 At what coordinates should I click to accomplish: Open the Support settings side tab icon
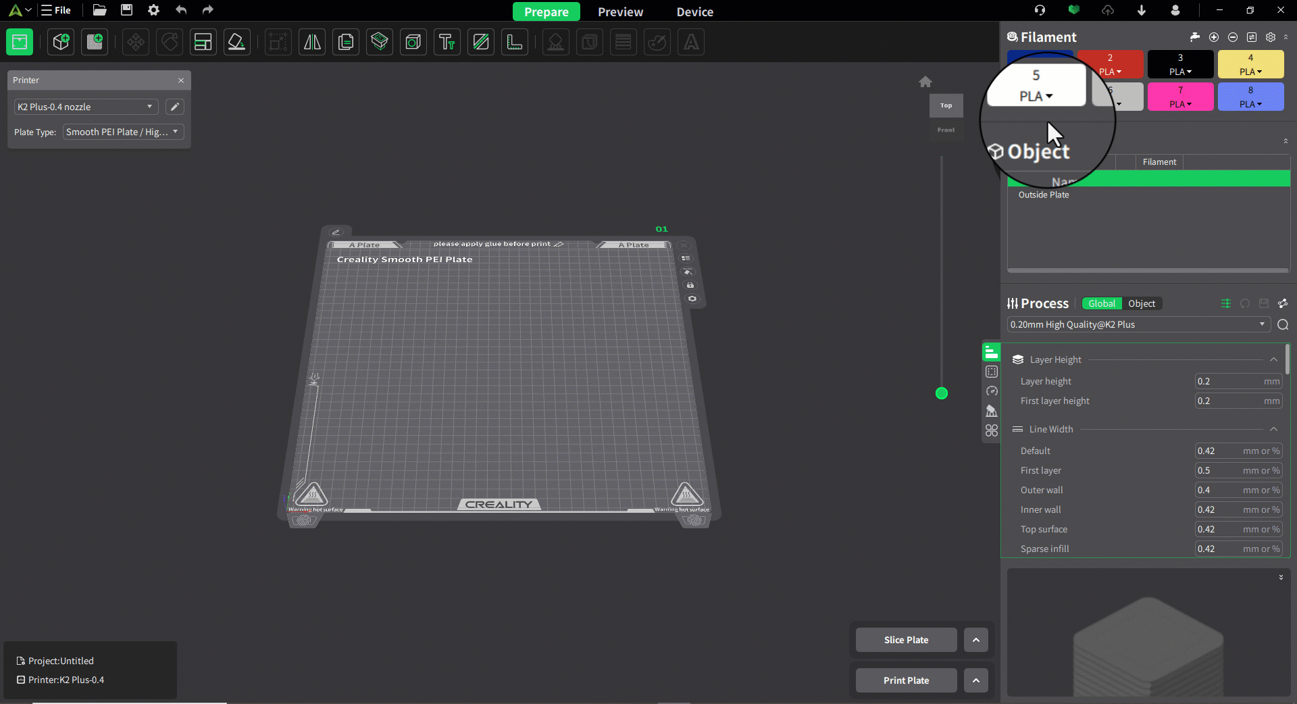(x=992, y=411)
